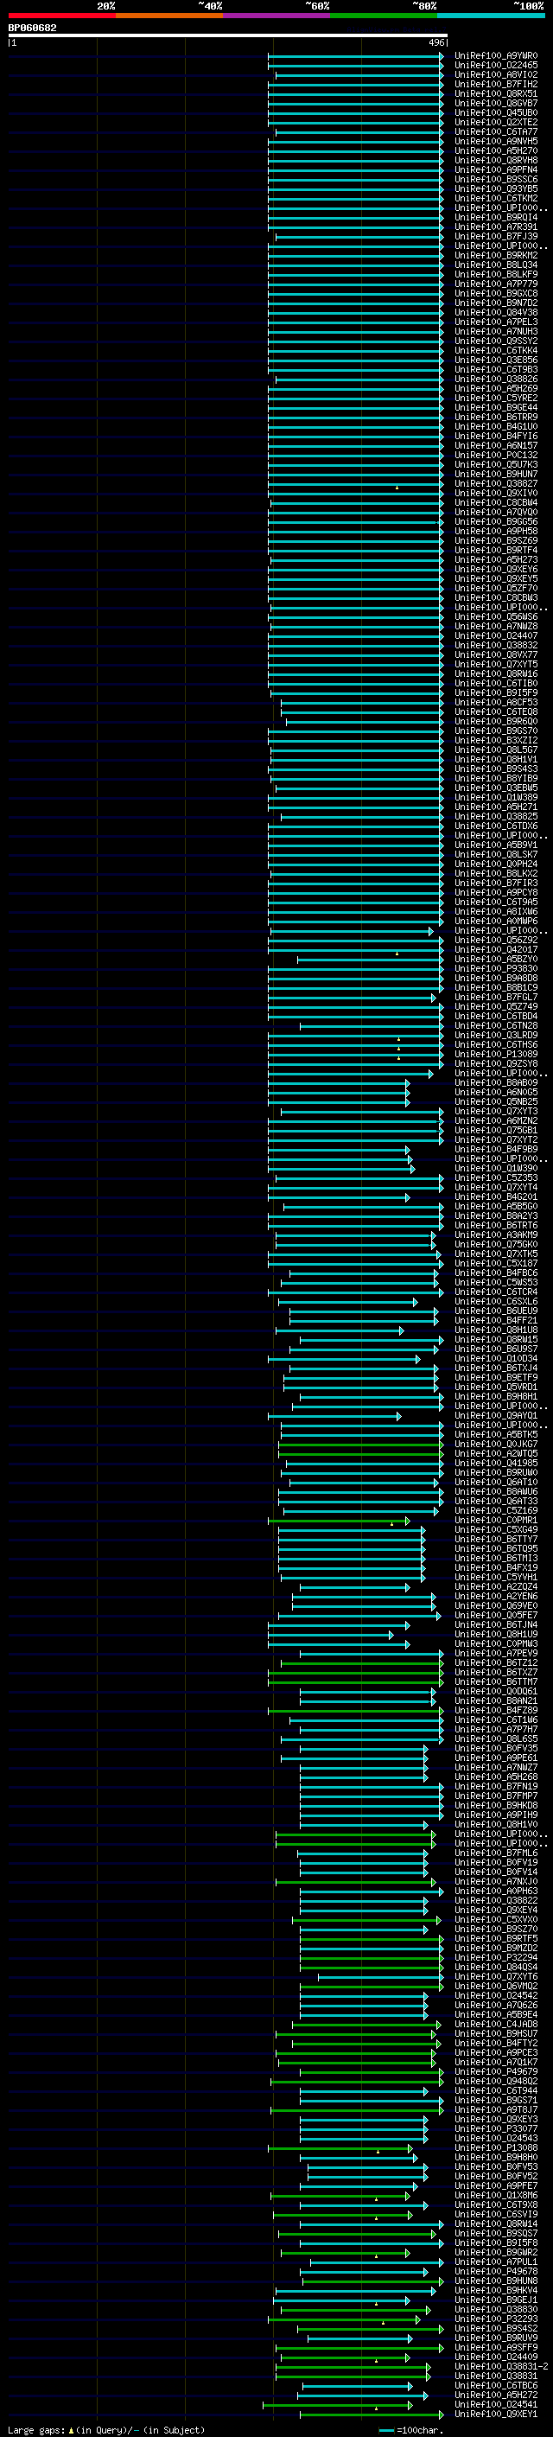Click the hit label UniRef100_A9YWR0
The width and height of the screenshot is (553, 2437).
[x=495, y=56]
